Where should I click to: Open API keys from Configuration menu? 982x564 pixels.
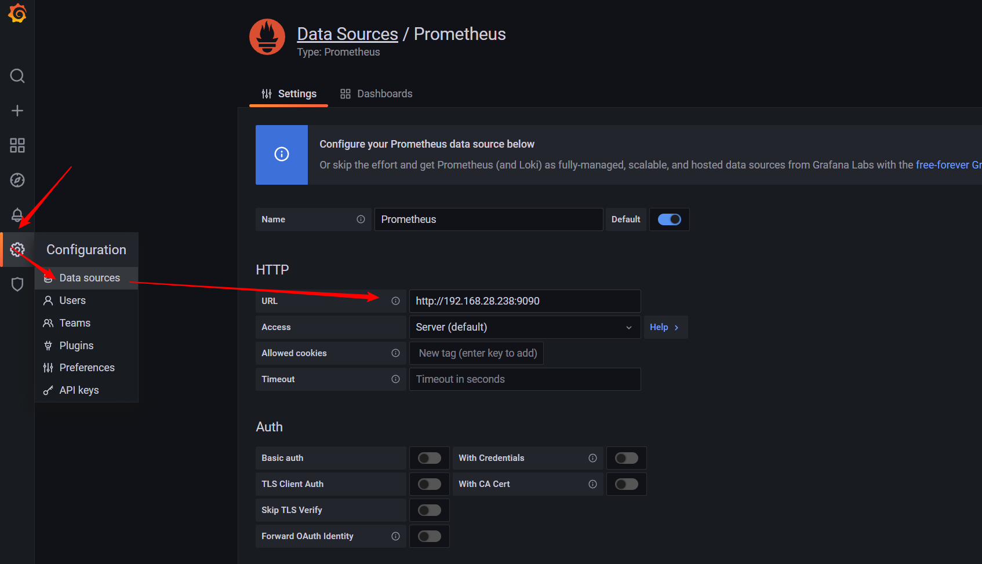[x=79, y=390]
